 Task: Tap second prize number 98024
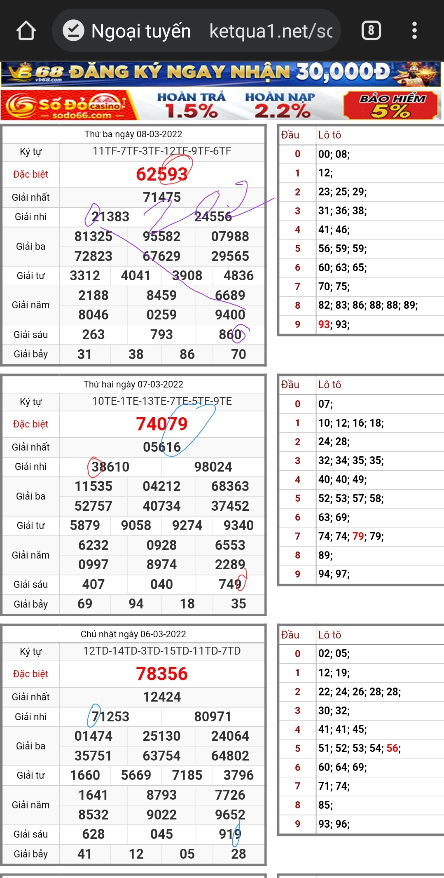pos(213,467)
